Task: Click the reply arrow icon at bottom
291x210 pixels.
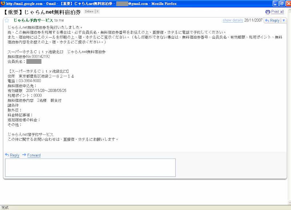Action: click(x=7, y=155)
